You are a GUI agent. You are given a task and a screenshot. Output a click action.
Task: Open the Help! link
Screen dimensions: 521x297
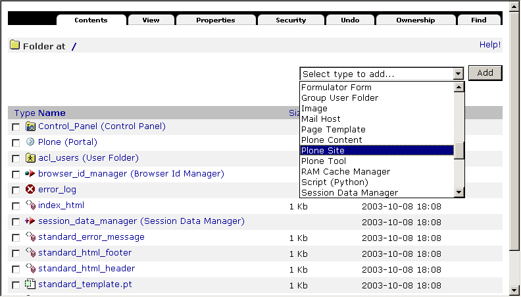pyautogui.click(x=490, y=45)
